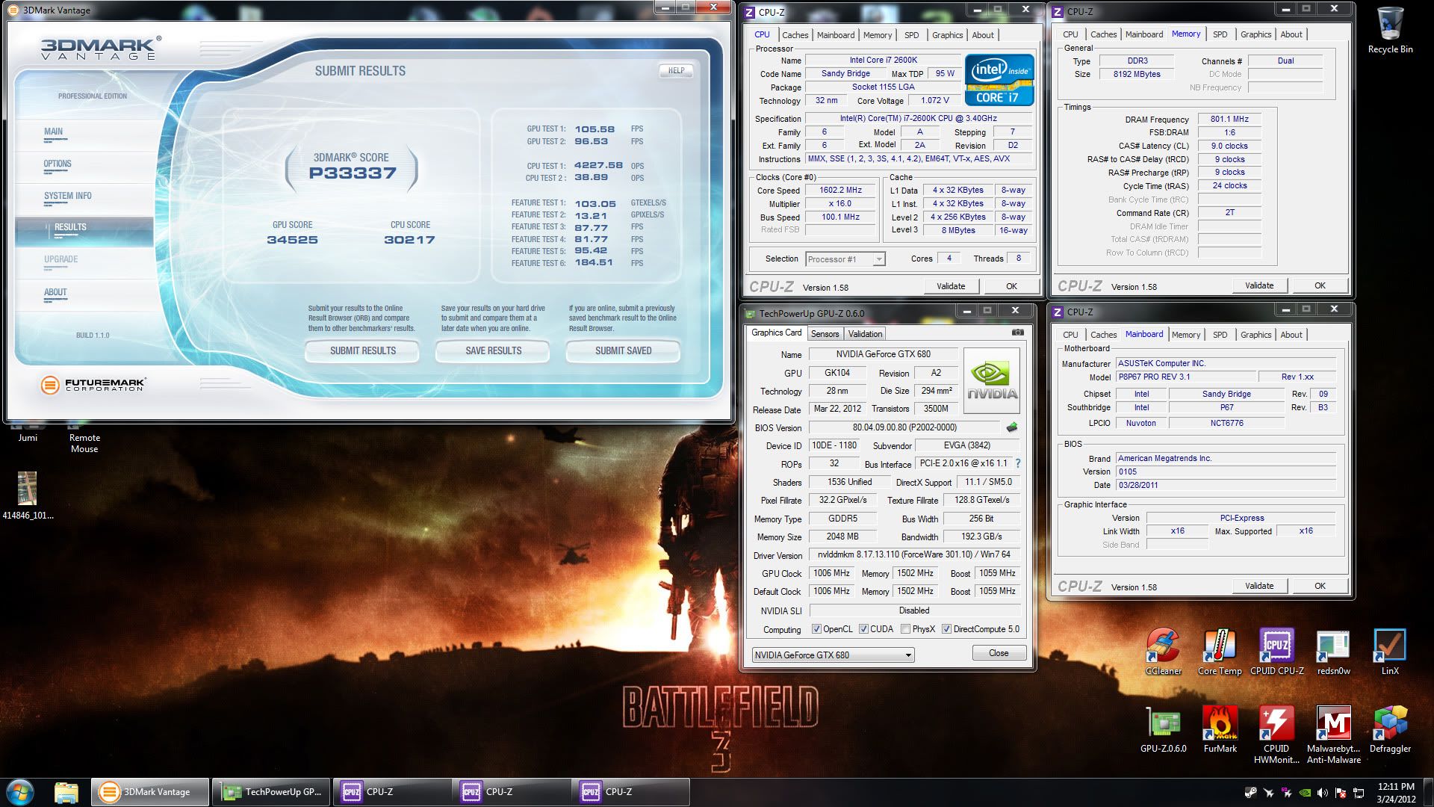Open the NVIDIA GeForce GTX 680 dropdown
The image size is (1434, 807).
point(833,655)
